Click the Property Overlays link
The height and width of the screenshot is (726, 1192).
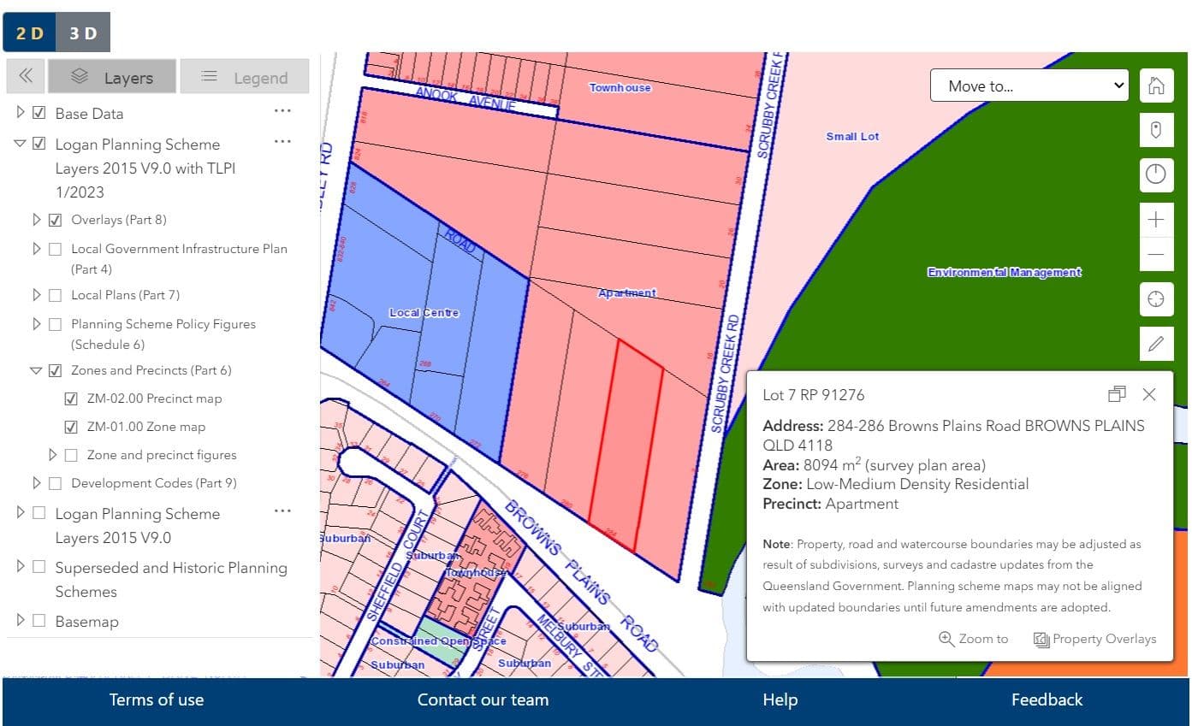click(1094, 639)
